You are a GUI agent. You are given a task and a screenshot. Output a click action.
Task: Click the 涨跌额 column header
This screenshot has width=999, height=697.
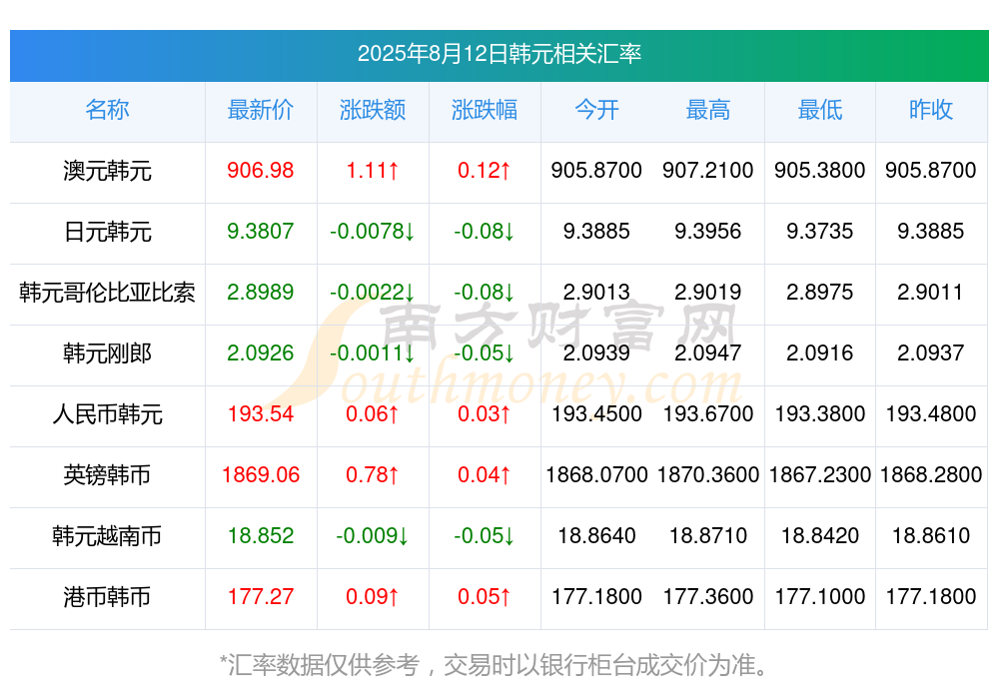coord(373,110)
